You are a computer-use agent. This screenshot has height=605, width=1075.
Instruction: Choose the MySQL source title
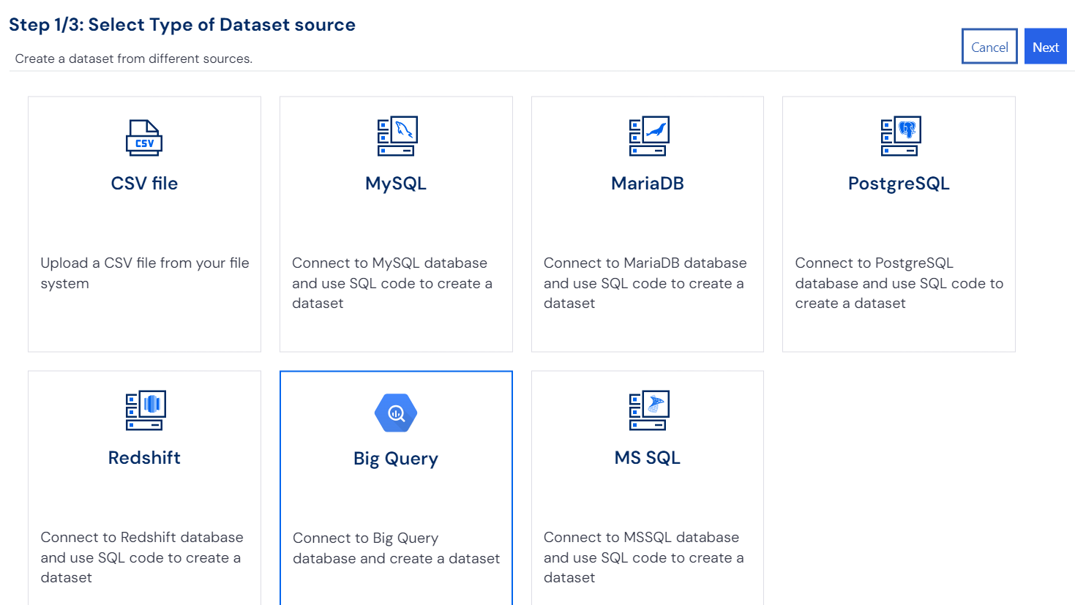(x=396, y=184)
